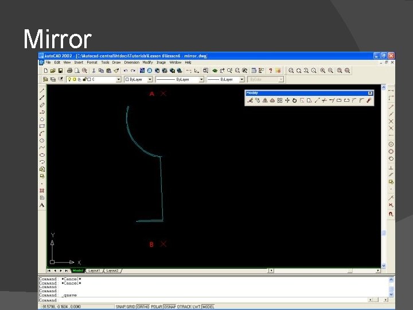413x310 pixels.
Task: Choose Copy Object in Modify toolbar
Action: [258, 100]
